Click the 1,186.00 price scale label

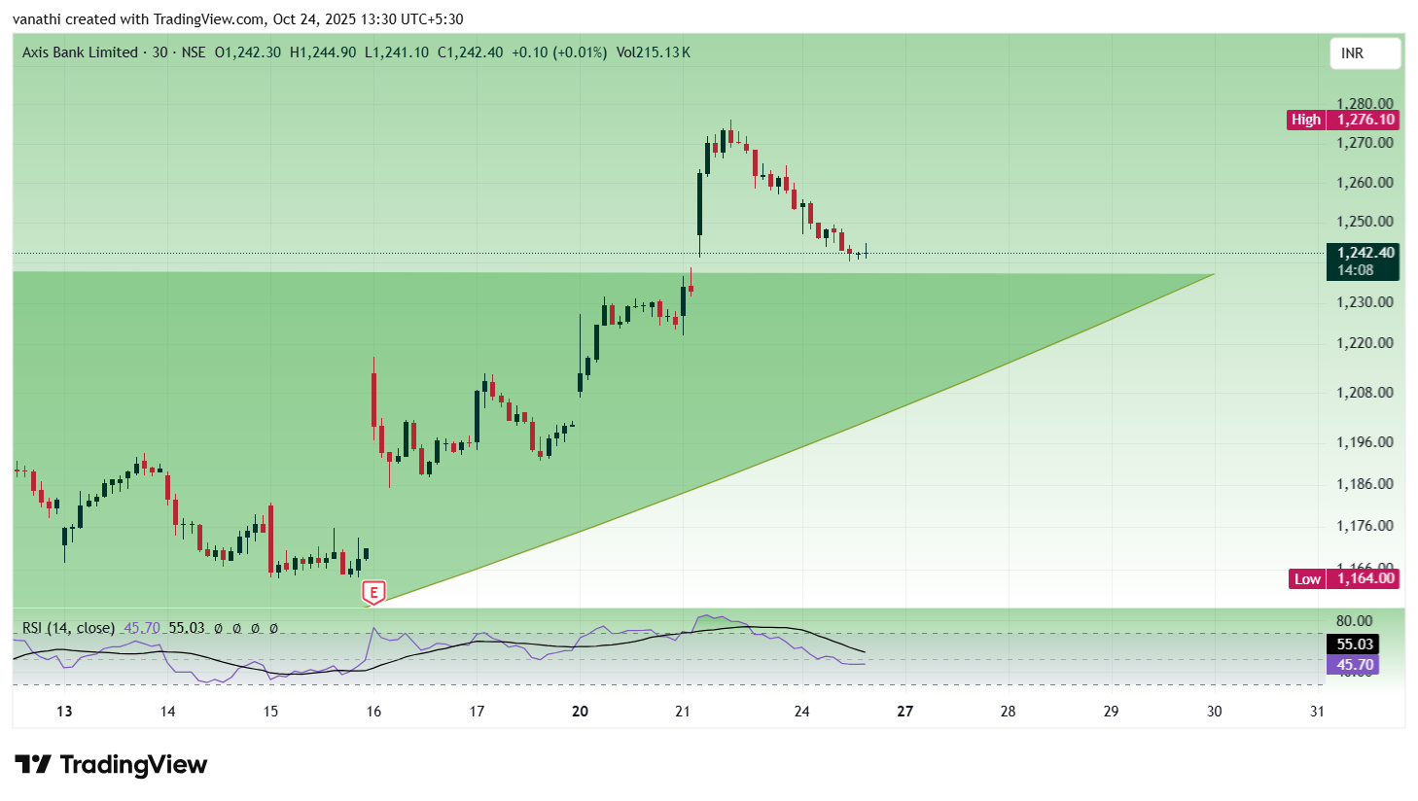tap(1365, 483)
